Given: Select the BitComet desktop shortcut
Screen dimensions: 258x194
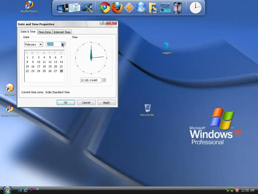Looking at the screenshot, I should [10, 90].
